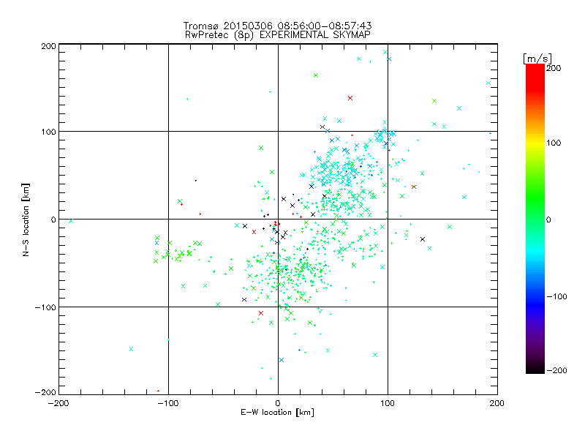Click the red dot marker beside the '-200' N-S label
The width and height of the screenshot is (585, 439).
(158, 391)
